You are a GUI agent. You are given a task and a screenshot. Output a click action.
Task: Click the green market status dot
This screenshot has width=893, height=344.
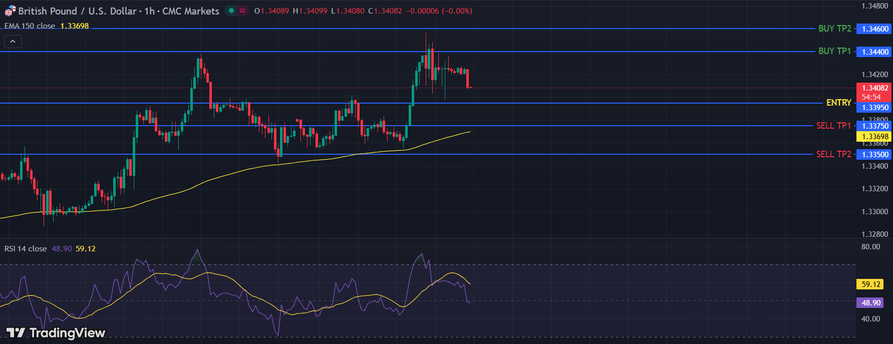[x=231, y=11]
